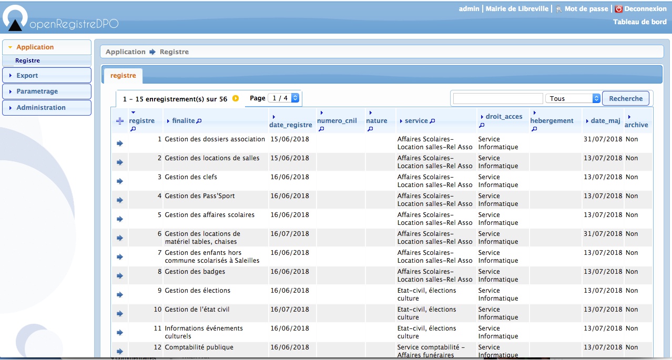Image resolution: width=672 pixels, height=360 pixels.
Task: Click the magnifier icon under numero_cnil
Action: (321, 129)
